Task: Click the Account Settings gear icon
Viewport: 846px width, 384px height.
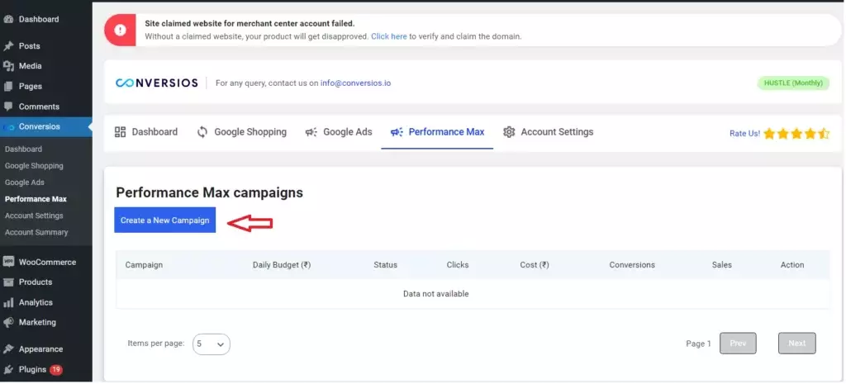Action: point(509,132)
